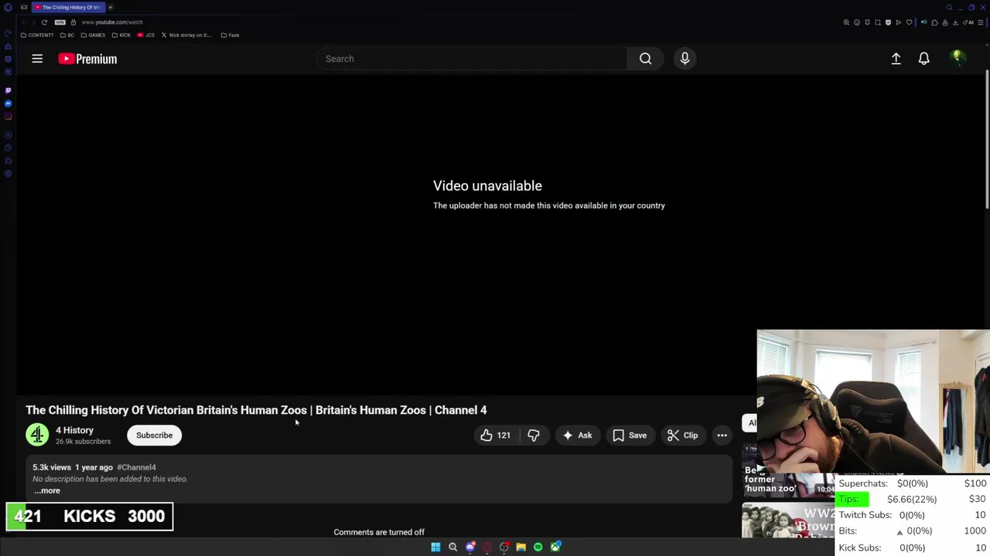Open Xbox app from the taskbar
990x556 pixels.
pos(555,547)
